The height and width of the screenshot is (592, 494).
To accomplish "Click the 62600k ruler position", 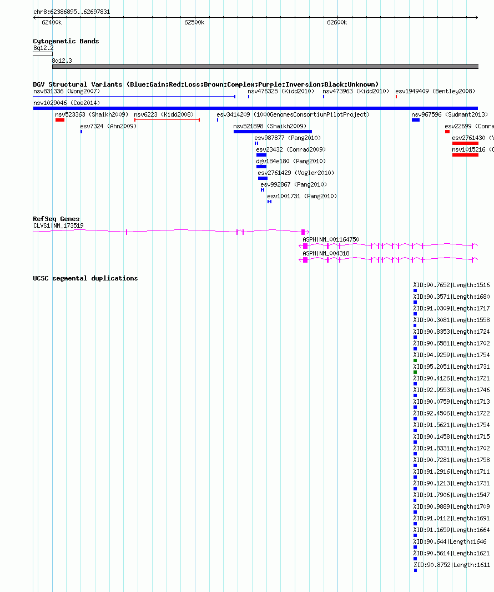I will (337, 23).
